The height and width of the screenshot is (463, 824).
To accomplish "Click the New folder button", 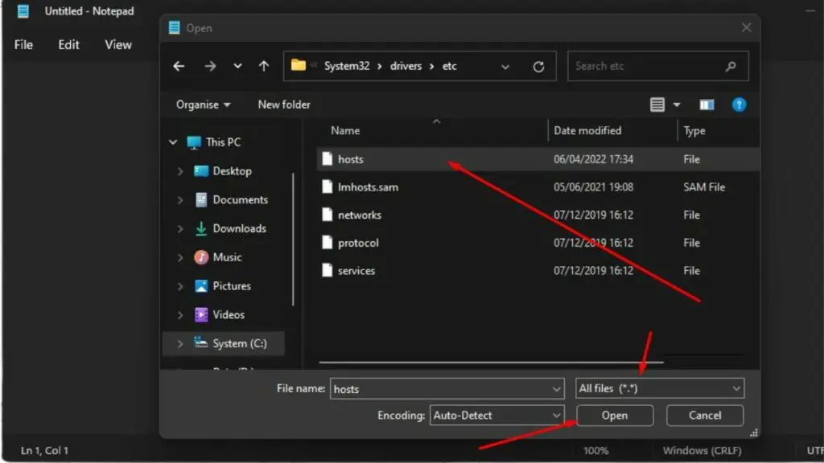I will tap(283, 104).
